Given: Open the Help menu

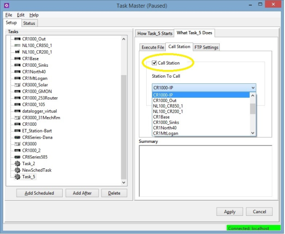Looking at the screenshot, I should click(34, 15).
